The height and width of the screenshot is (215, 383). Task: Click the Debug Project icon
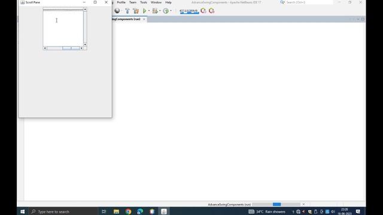pos(155,11)
